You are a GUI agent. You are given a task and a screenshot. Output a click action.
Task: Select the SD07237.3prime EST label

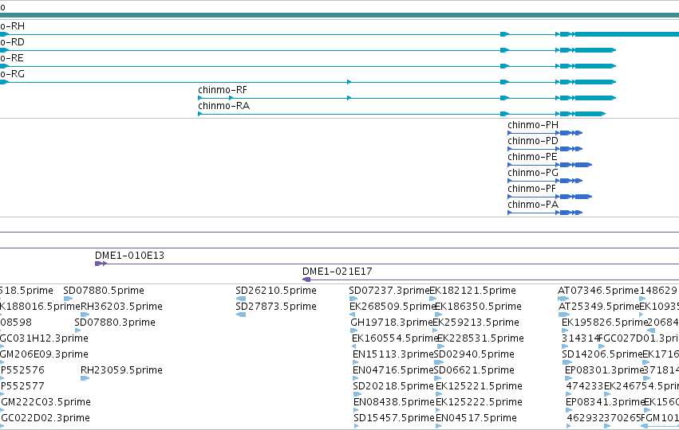[x=389, y=291]
